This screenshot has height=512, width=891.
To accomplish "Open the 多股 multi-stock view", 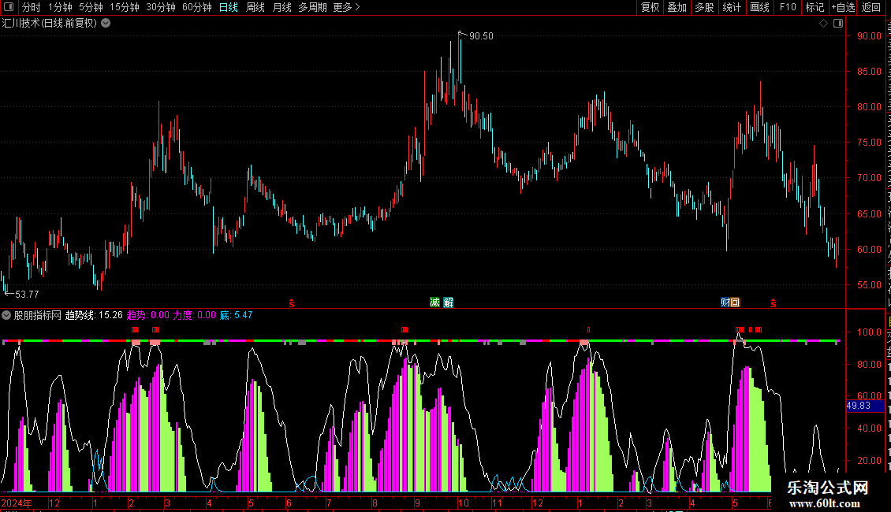I will [x=704, y=7].
